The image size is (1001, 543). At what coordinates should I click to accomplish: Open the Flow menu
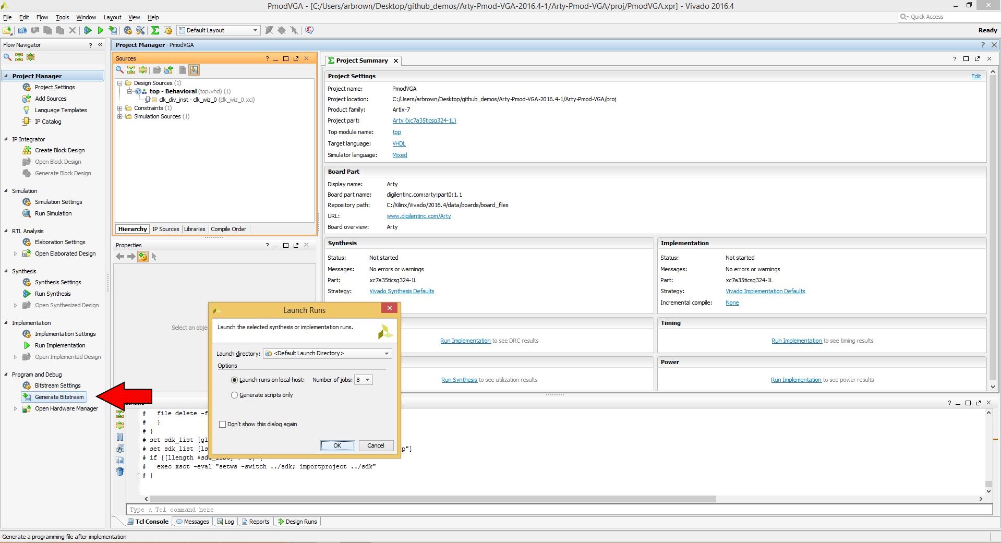42,17
